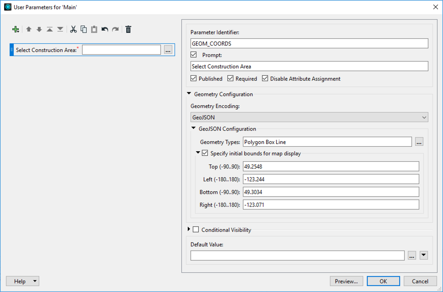Image resolution: width=443 pixels, height=292 pixels.
Task: Move parameter to top of list
Action: pos(50,29)
